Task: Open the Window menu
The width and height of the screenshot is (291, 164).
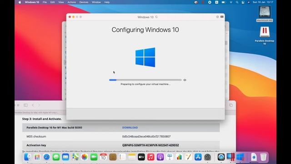Action: [x=96, y=2]
